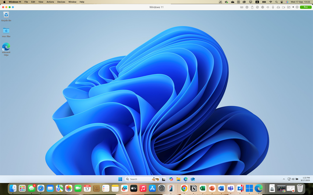
Task: Launch Microsoft Edge from desktop shortcut
Action: coord(6,49)
